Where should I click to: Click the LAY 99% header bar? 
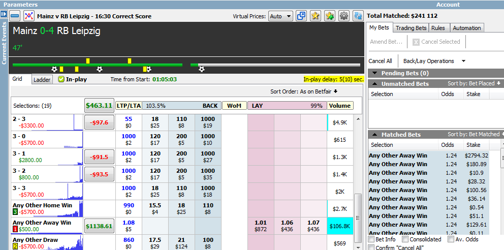[287, 105]
